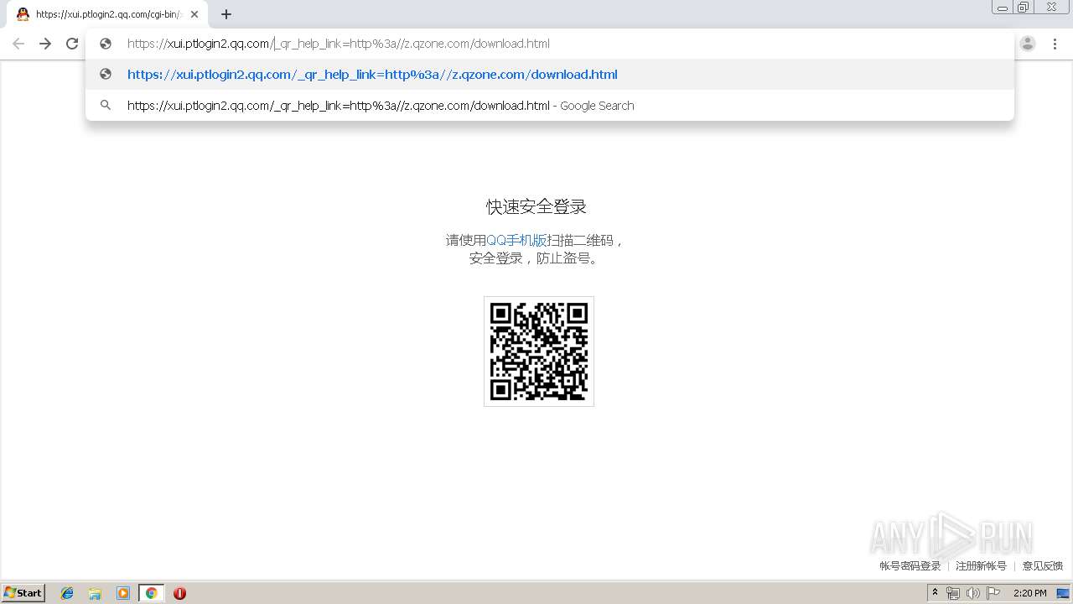Click the text 安全登录，防止盗号。

point(536,258)
